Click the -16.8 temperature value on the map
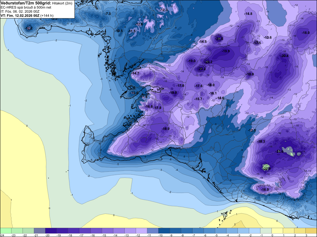317x237 pixels. (149, 106)
